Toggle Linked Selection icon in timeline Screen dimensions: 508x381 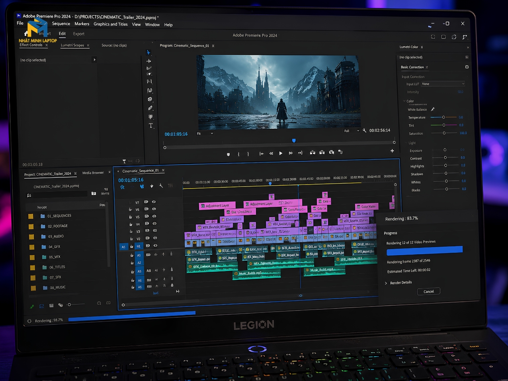[x=142, y=187]
